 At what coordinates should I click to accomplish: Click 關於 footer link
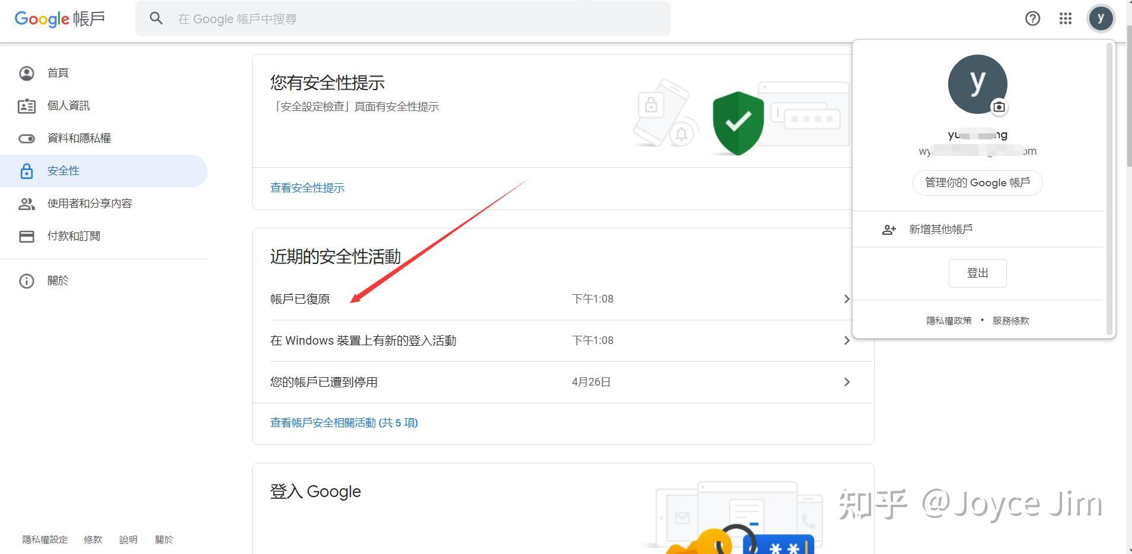tap(164, 540)
